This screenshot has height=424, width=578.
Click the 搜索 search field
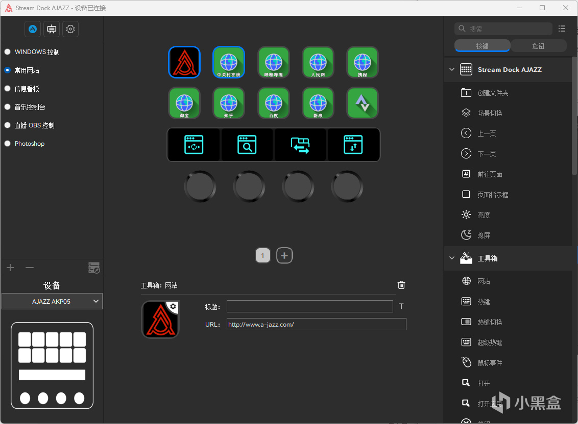503,29
